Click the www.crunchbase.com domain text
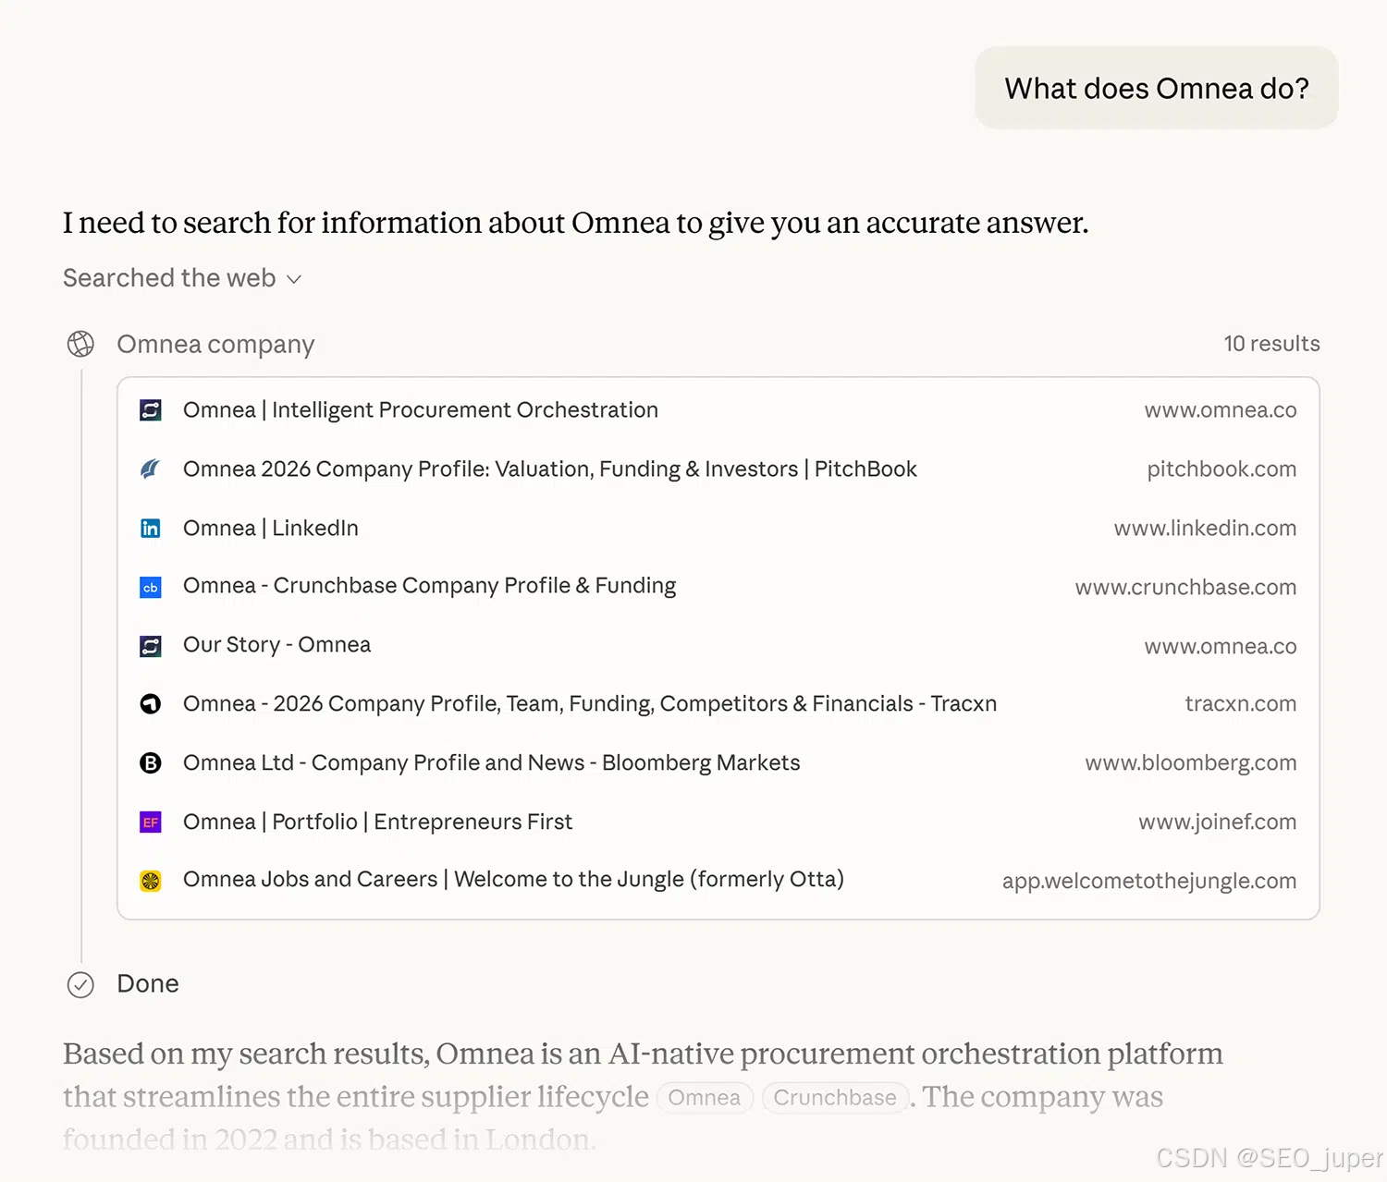Image resolution: width=1387 pixels, height=1182 pixels. 1185,588
